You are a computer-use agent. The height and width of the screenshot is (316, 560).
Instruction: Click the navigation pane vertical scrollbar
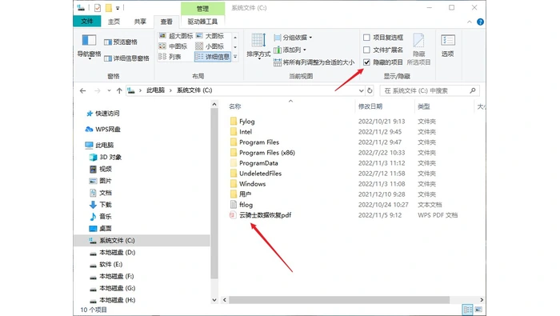[214, 194]
